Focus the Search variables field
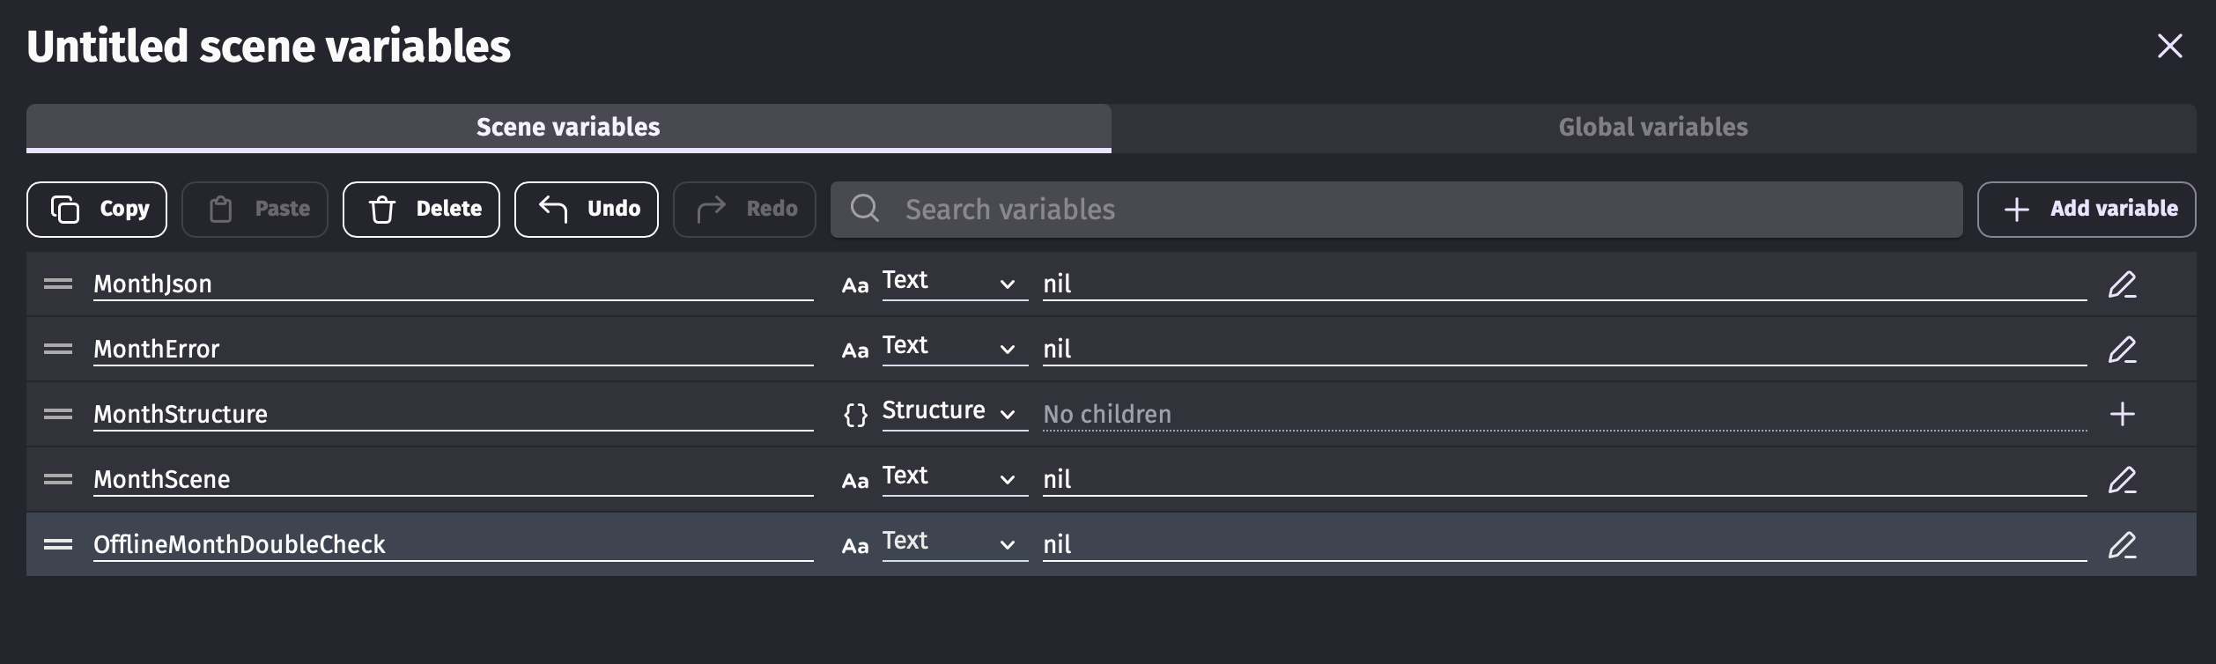This screenshot has height=664, width=2216. pos(1409,210)
